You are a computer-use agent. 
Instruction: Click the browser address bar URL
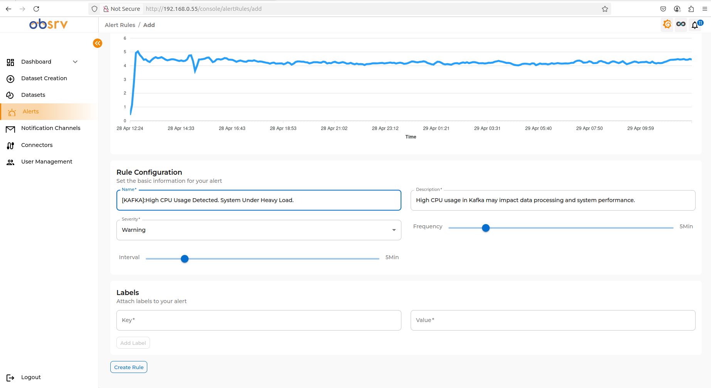click(204, 9)
